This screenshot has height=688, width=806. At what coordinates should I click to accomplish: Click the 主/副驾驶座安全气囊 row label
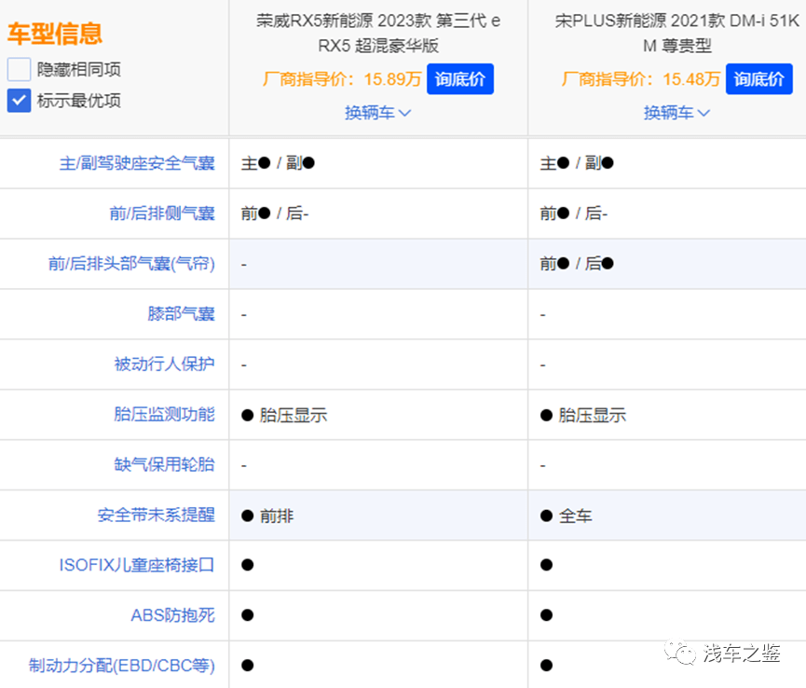click(137, 163)
